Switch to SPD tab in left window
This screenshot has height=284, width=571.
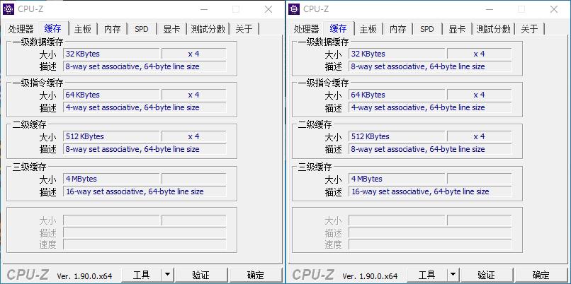(x=142, y=29)
